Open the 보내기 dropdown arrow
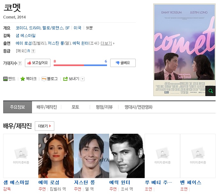Viewport: 221px width, 195px height. (83, 79)
